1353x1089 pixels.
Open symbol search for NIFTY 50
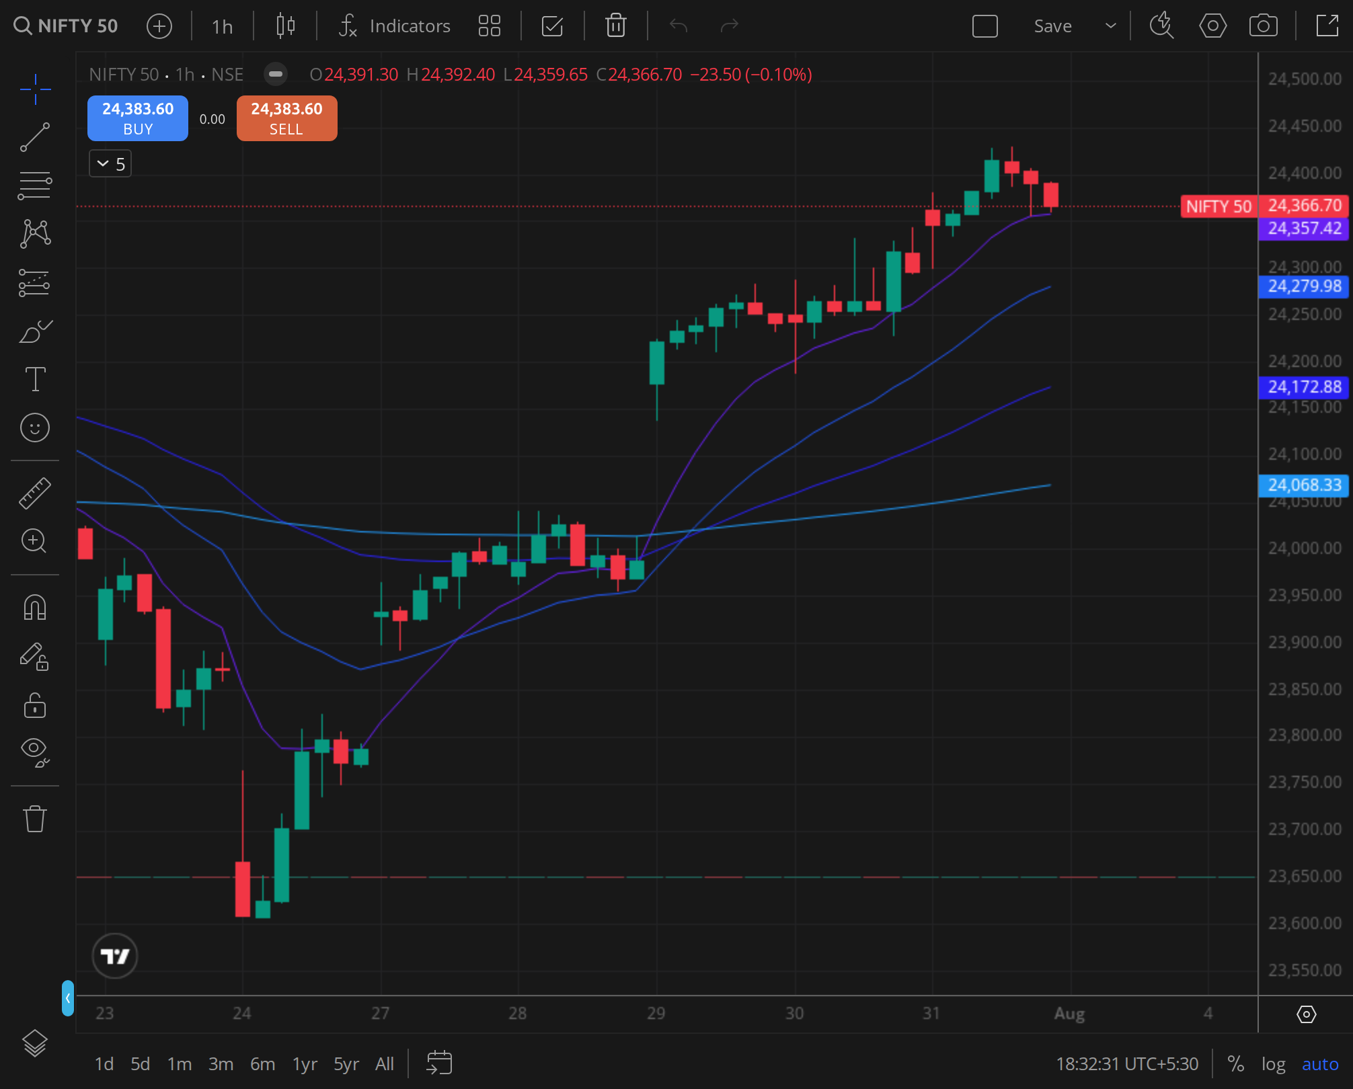[66, 26]
